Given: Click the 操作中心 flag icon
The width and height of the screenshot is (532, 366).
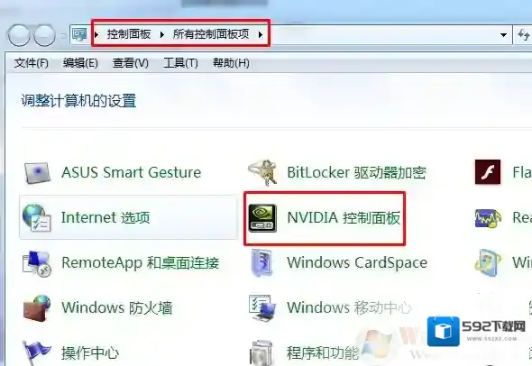Looking at the screenshot, I should pyautogui.click(x=36, y=352).
